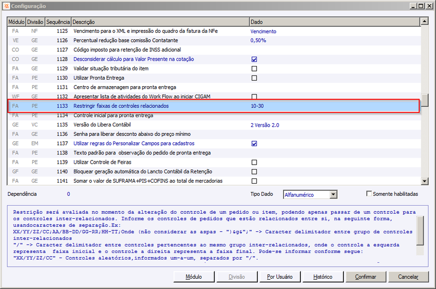Sort by the Divisão column header
436x289 pixels.
coord(35,22)
